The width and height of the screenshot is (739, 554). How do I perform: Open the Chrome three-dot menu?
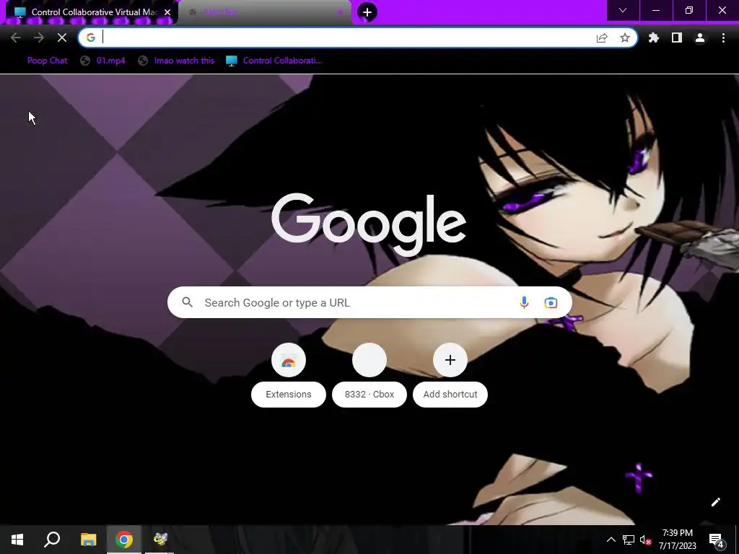(x=723, y=38)
